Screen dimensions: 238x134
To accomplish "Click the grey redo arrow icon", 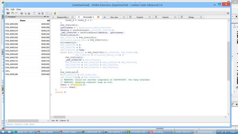I will click(16, 13).
